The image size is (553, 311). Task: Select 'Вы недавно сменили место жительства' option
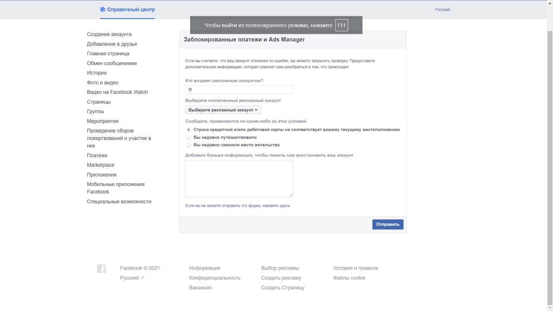pos(188,145)
